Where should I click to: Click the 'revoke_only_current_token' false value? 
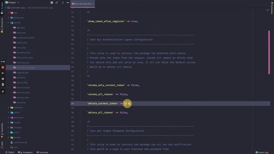tap(134, 85)
